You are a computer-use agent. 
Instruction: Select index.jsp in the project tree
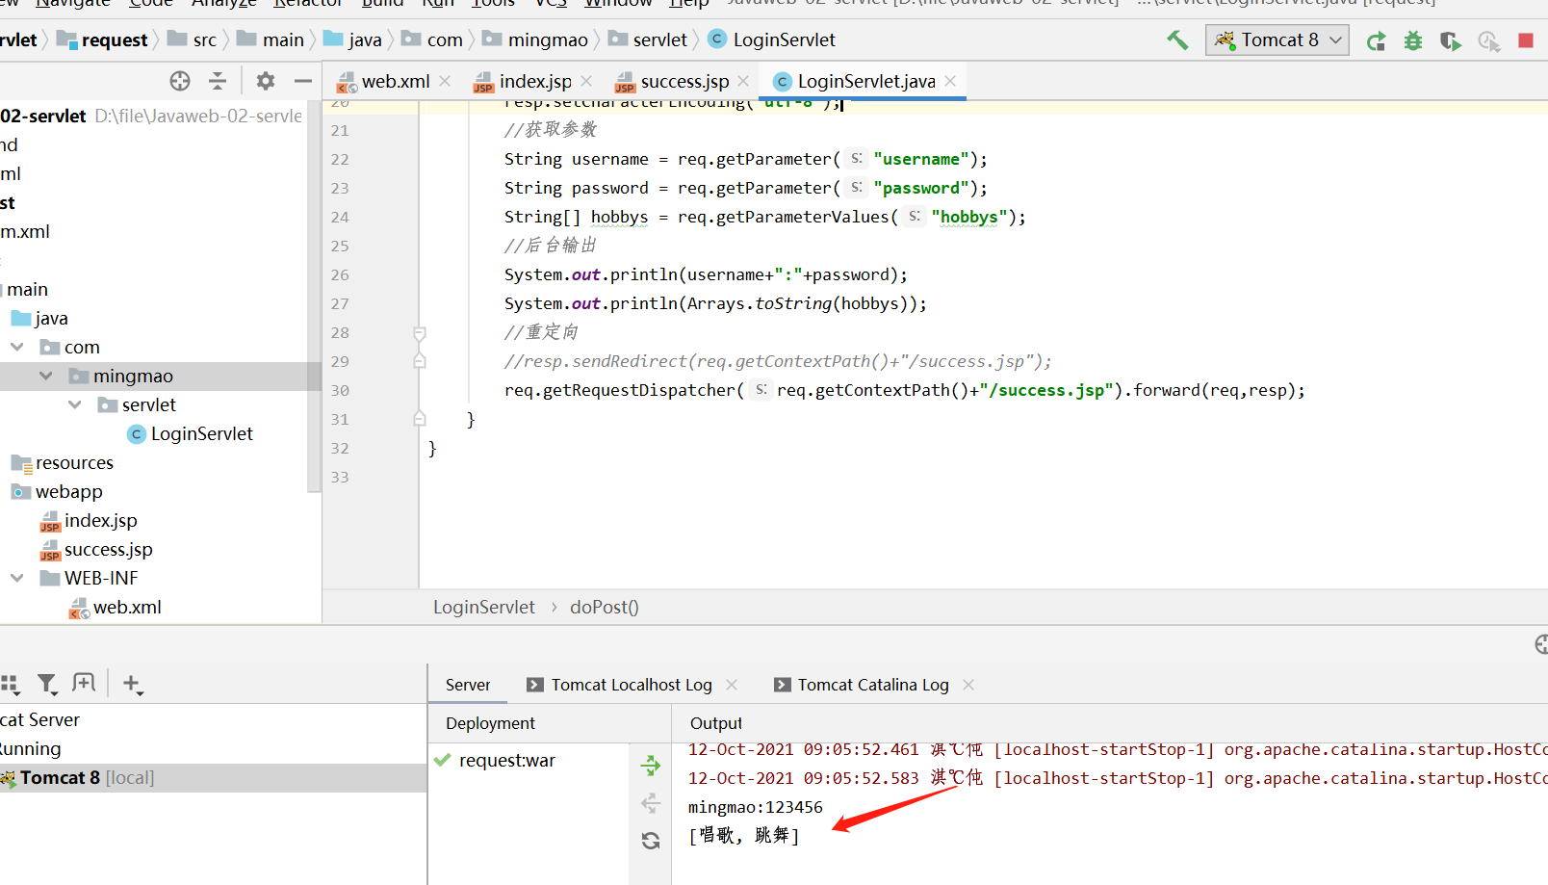90,521
